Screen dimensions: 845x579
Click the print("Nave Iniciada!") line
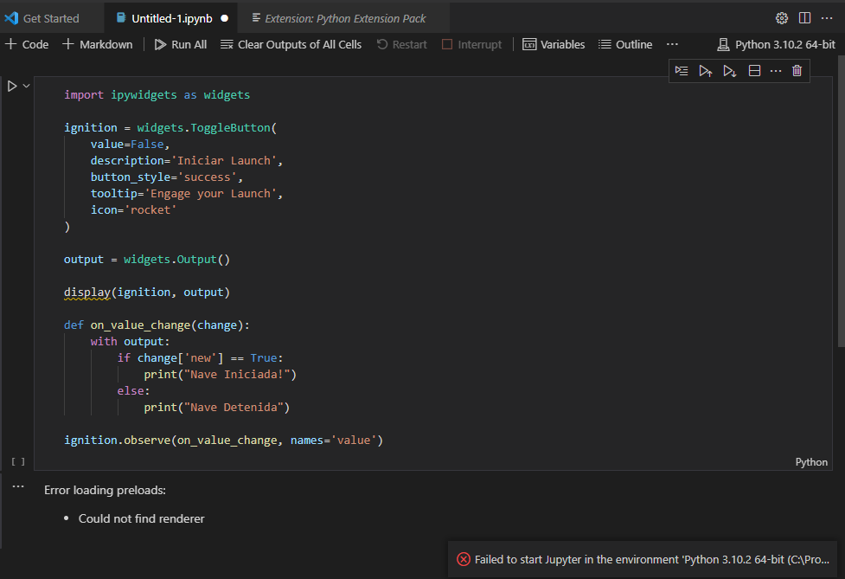(220, 375)
